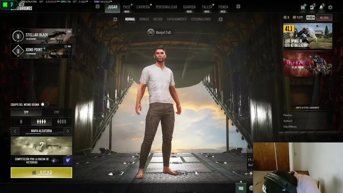This screenshot has width=343, height=193.
Task: Open the Stellar Blade pass card
Action: [42, 36]
